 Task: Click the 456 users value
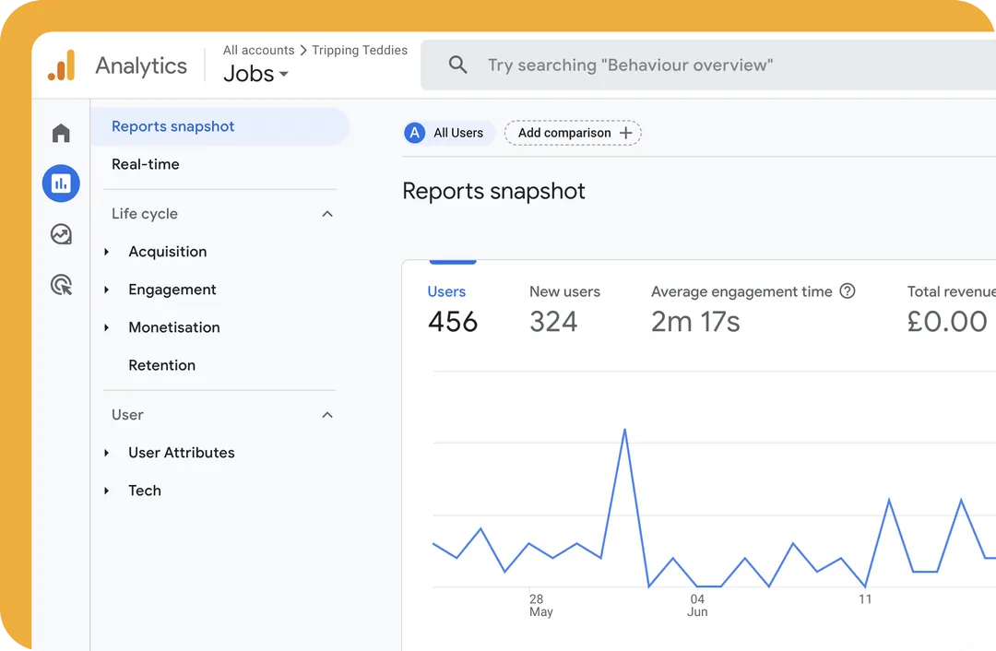click(x=452, y=322)
